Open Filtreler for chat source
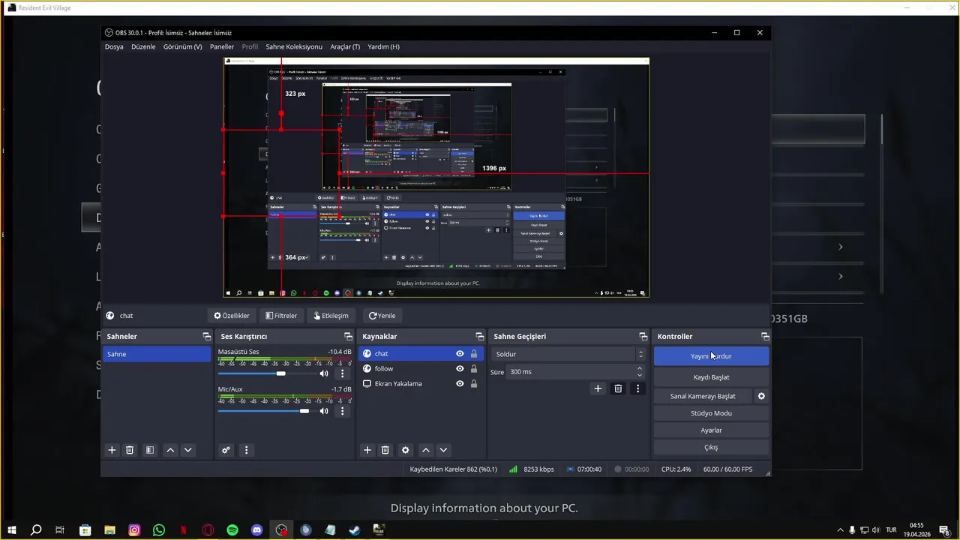Image resolution: width=960 pixels, height=540 pixels. click(282, 316)
